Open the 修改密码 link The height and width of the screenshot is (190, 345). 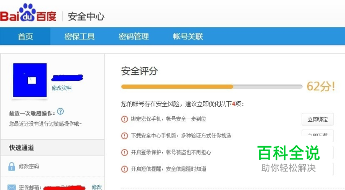pyautogui.click(x=29, y=166)
